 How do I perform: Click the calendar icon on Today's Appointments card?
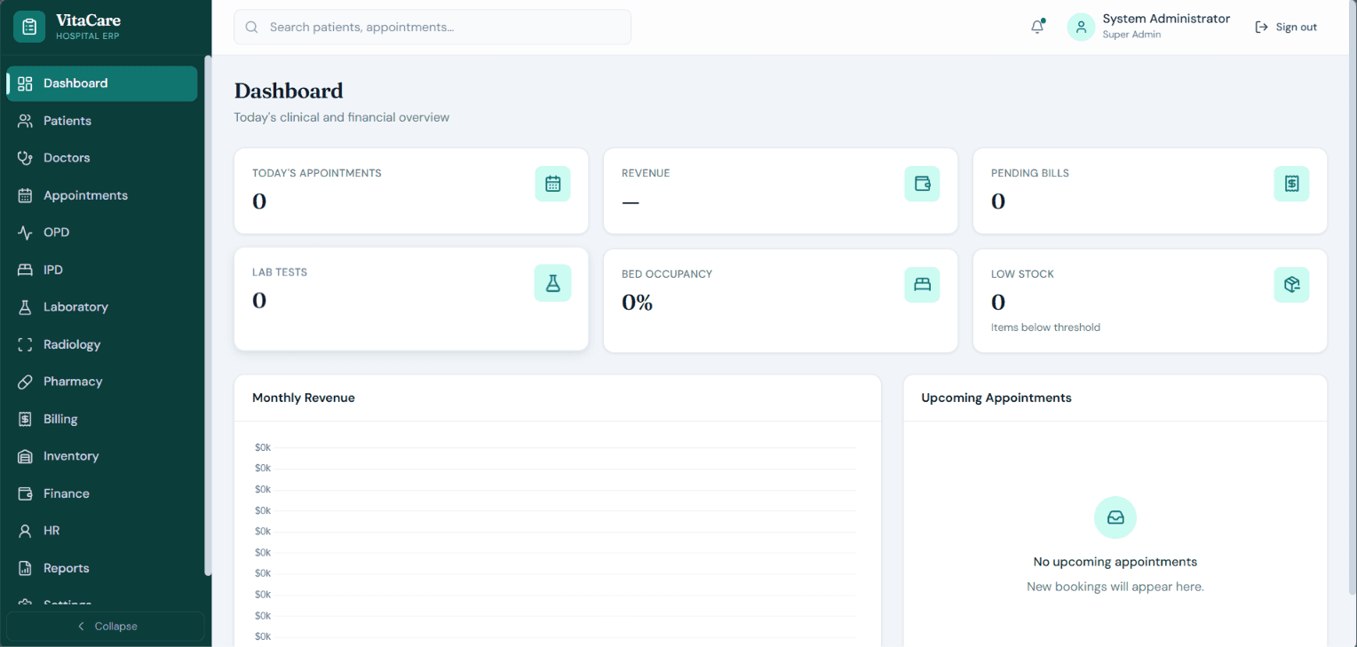[x=552, y=184]
